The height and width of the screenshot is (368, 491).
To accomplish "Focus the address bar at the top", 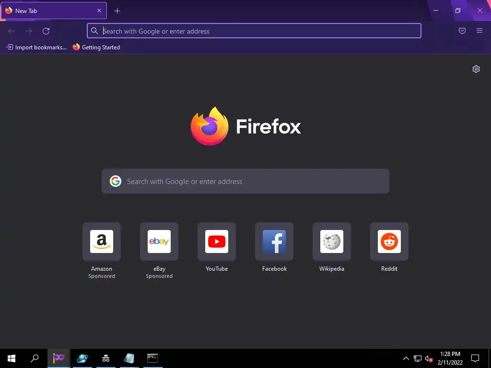I will click(254, 31).
